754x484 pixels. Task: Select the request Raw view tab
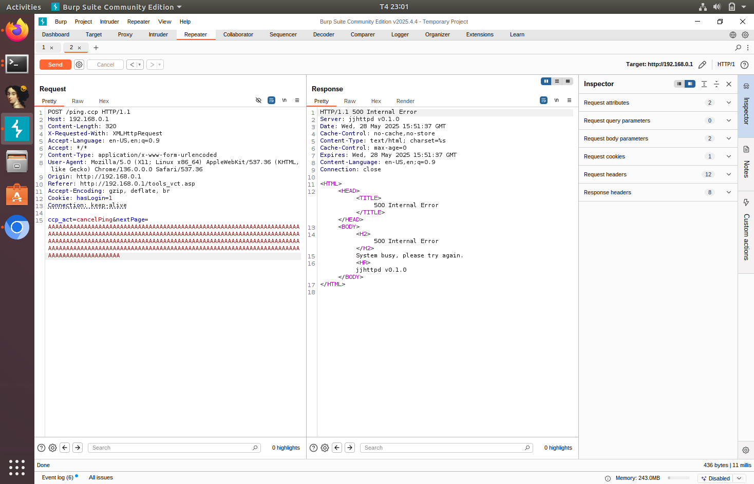[x=78, y=101]
